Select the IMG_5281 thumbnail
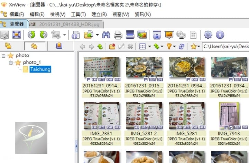The width and height of the screenshot is (249, 163). tap(186, 115)
